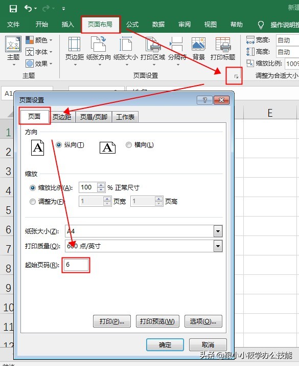Confirm with the 确定 button
This screenshot has height=366, width=299.
(165, 345)
